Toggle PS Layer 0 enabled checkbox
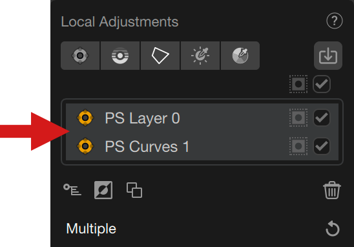This screenshot has width=354, height=247. click(x=322, y=118)
